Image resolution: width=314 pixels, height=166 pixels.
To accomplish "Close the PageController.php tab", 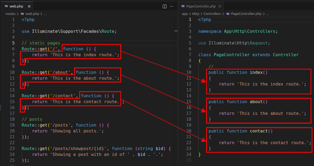I will [219, 6].
